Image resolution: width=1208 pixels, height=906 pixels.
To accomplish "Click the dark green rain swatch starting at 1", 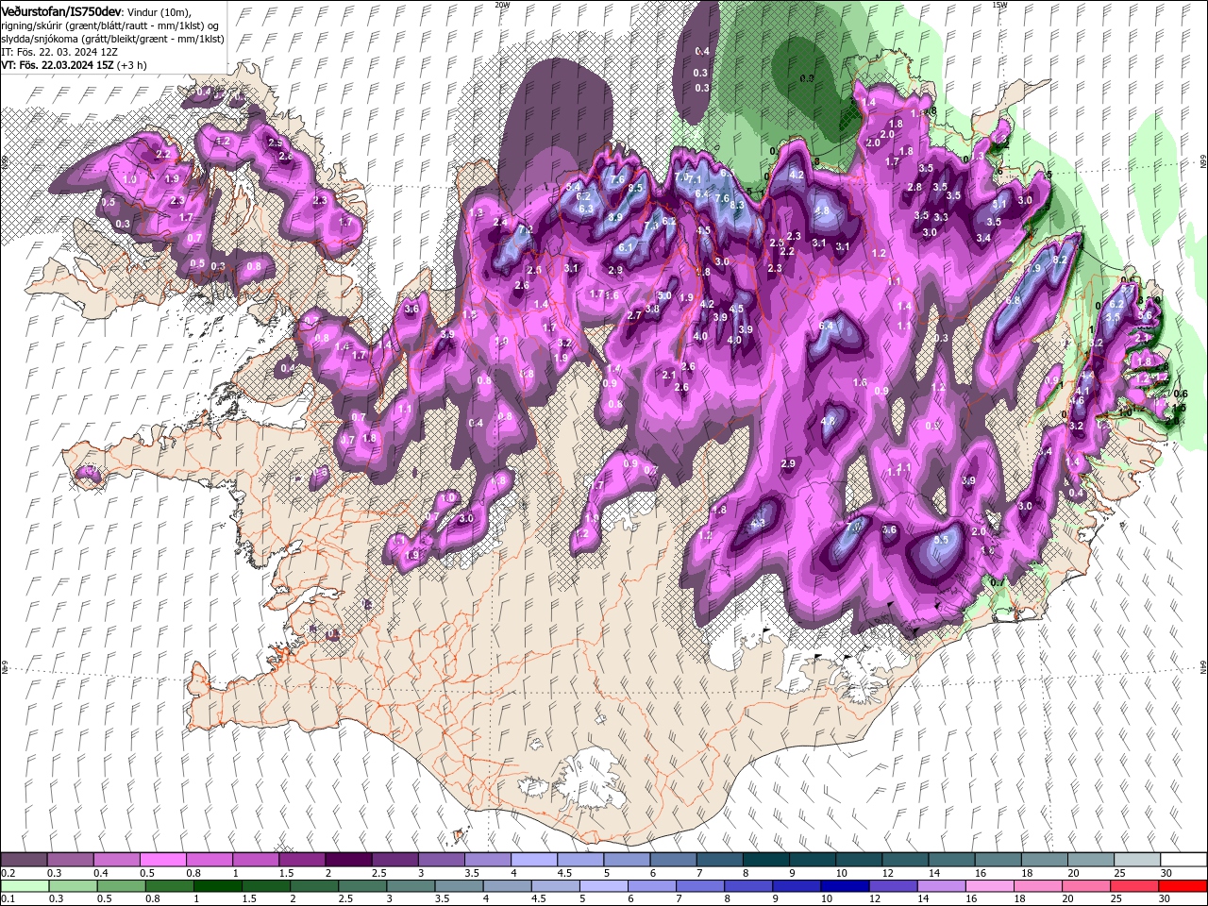I will pyautogui.click(x=217, y=886).
